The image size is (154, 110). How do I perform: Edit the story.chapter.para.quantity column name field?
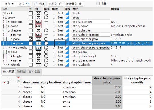point(91,48)
